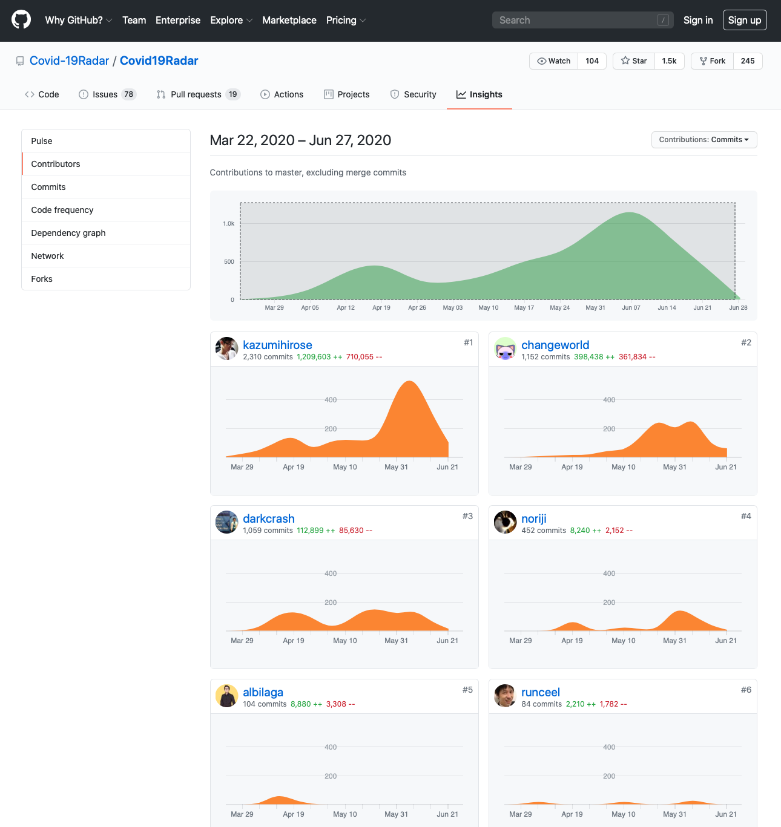Click the Issues circle icon

tap(84, 94)
